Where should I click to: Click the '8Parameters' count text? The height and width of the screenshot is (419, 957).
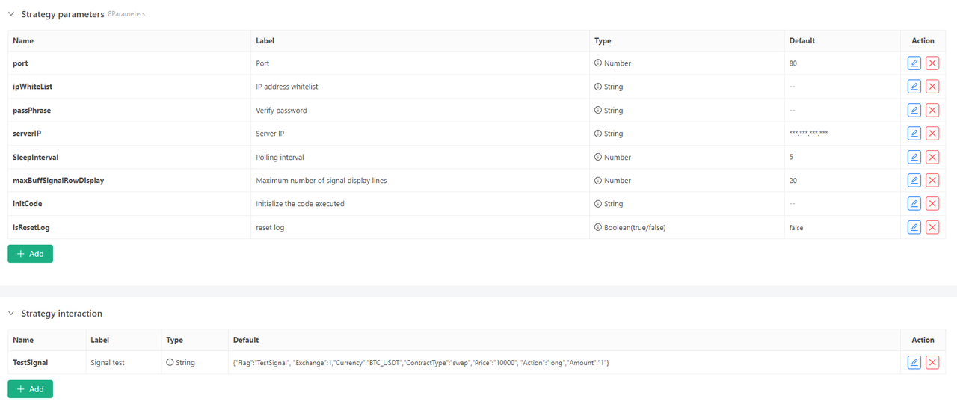[x=126, y=14]
